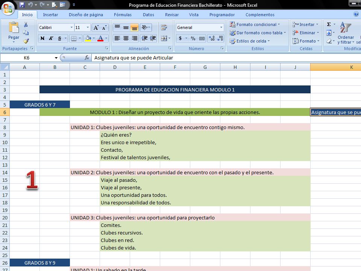Open Dar formato como tabla dropdown
The image size is (361, 271).
click(258, 33)
